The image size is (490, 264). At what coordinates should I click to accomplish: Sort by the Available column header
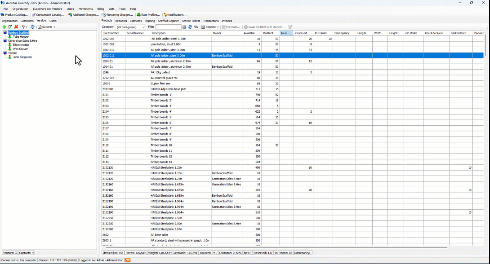tap(249, 33)
